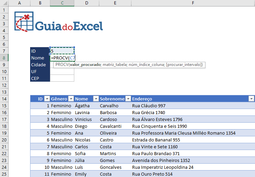Viewport: 255px width, 177px height.
Task: Select row 25 header
Action: (4, 174)
